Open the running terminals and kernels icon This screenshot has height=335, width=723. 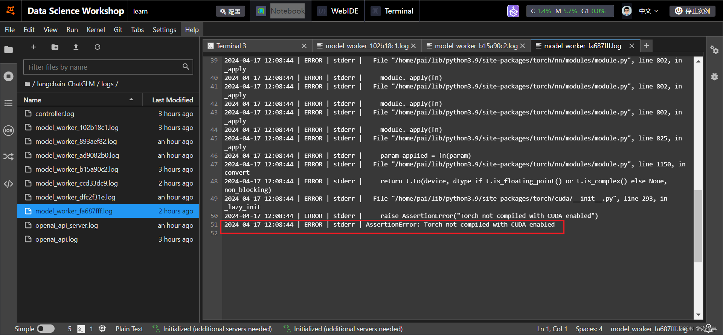pos(8,76)
